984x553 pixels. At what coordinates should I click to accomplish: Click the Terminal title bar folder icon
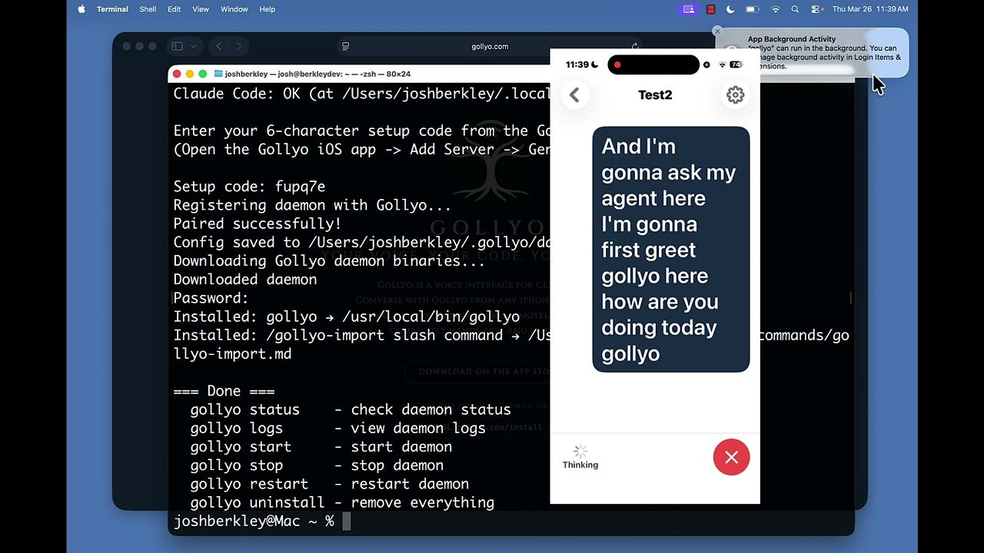(x=218, y=74)
